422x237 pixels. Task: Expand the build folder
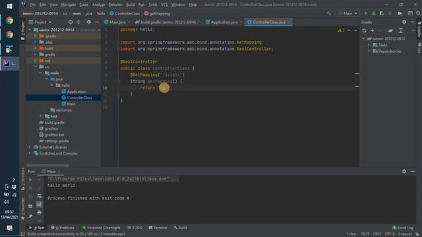35,48
